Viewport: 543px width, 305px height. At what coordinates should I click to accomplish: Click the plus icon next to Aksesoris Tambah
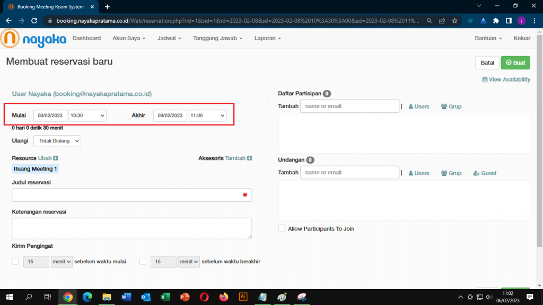249,158
